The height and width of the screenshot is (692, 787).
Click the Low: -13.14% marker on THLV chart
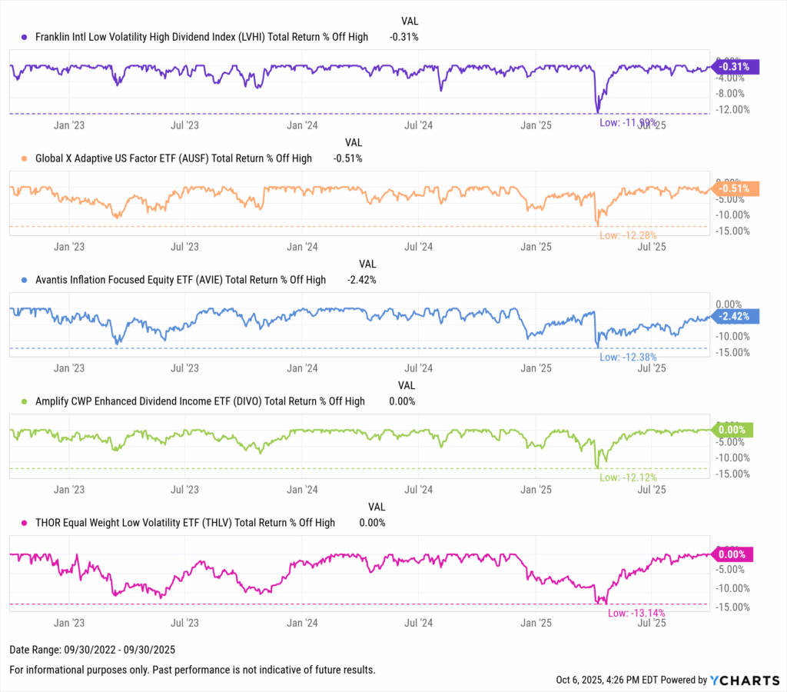pyautogui.click(x=636, y=613)
